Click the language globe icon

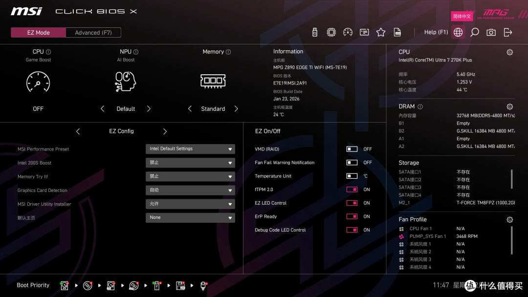pos(458,32)
